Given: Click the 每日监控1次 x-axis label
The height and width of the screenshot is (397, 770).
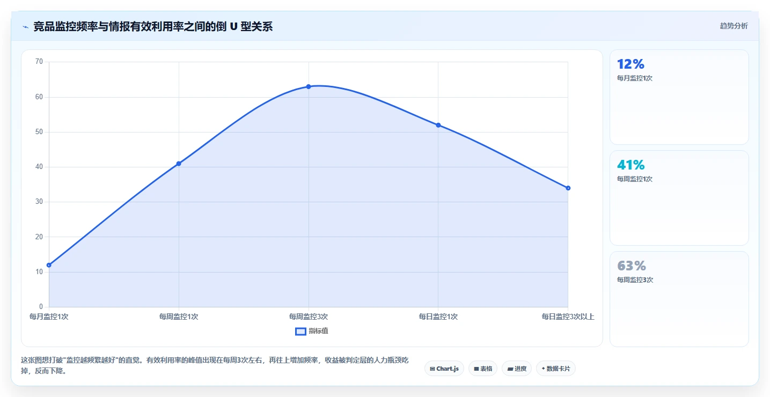Looking at the screenshot, I should pos(438,317).
